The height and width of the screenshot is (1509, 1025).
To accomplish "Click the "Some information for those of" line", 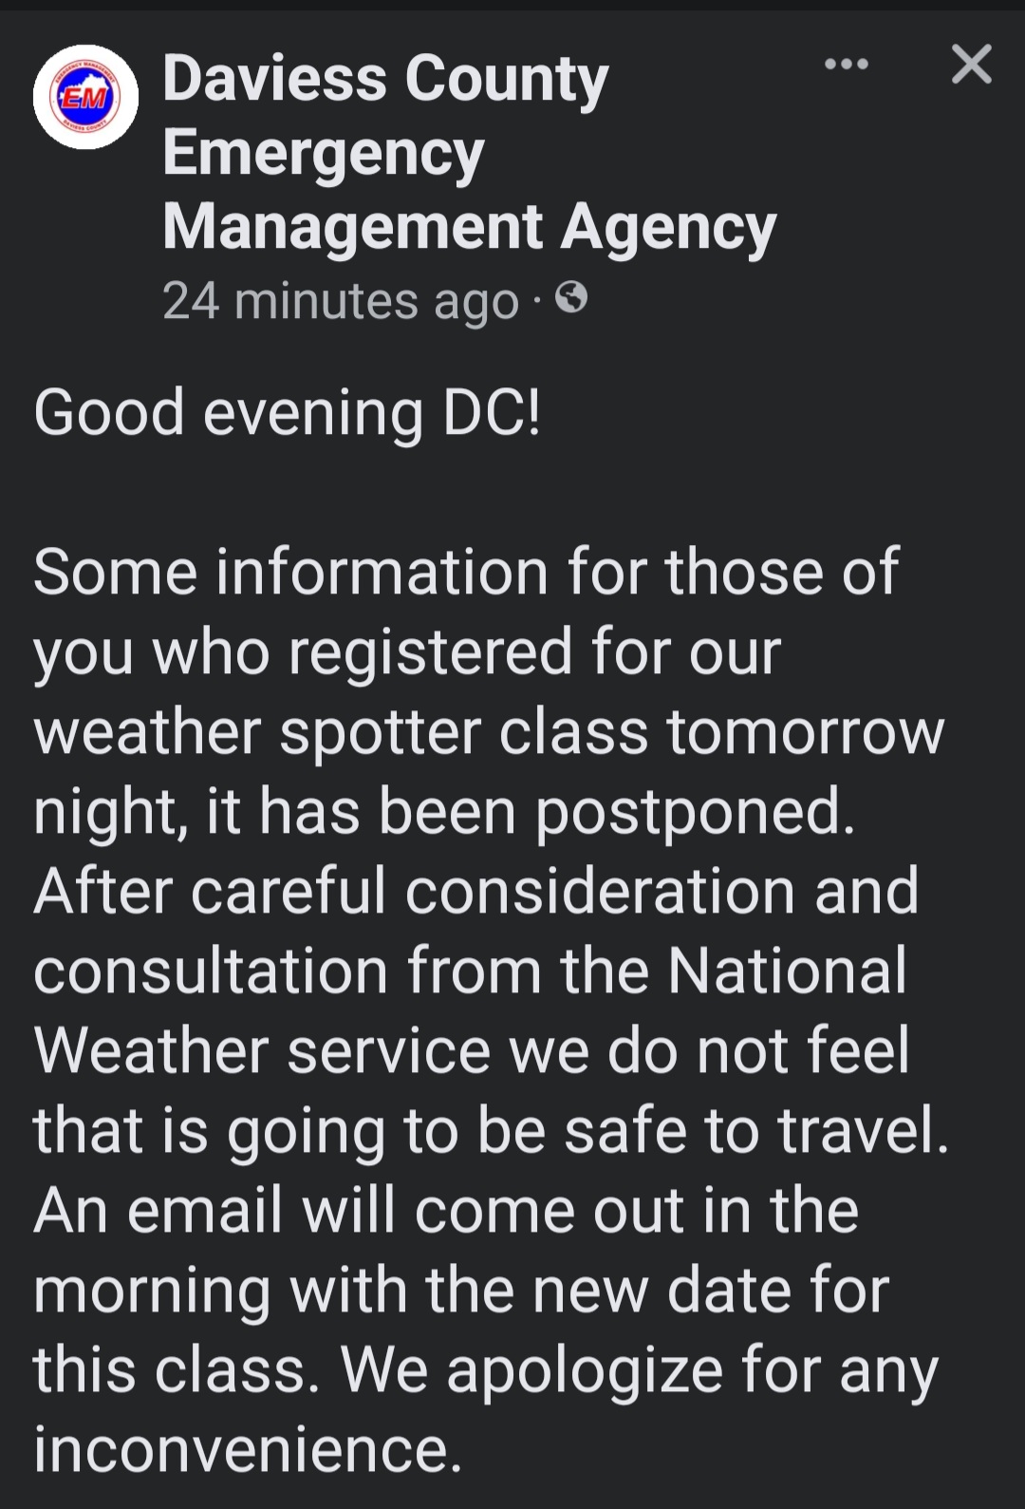I will [x=465, y=573].
